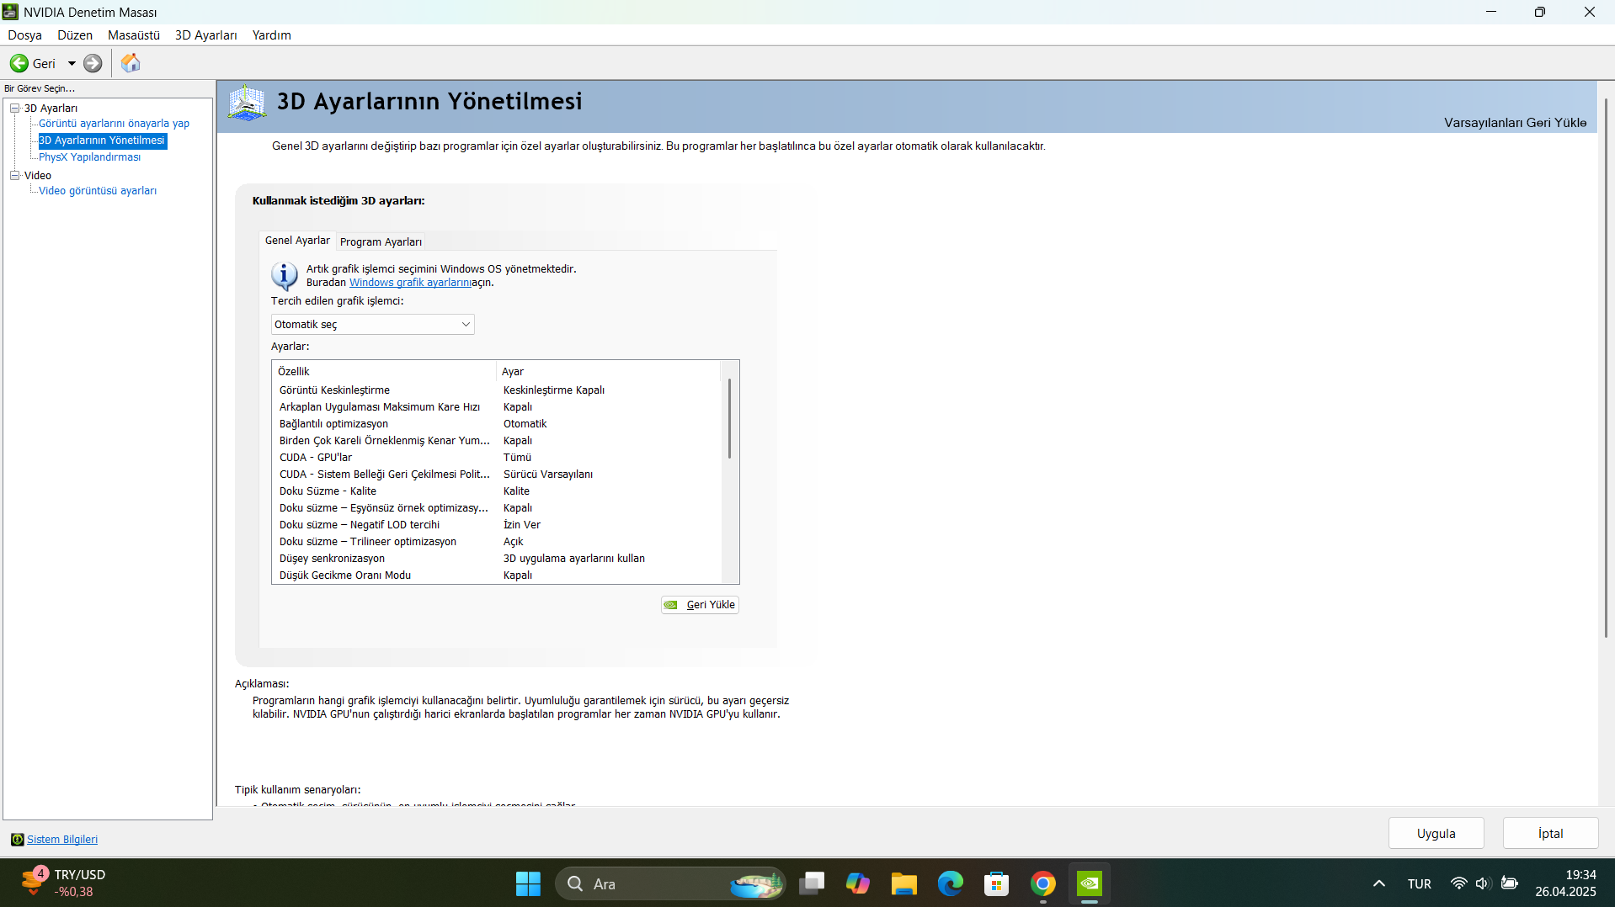Open the Wi-Fi network tray icon

click(1458, 883)
